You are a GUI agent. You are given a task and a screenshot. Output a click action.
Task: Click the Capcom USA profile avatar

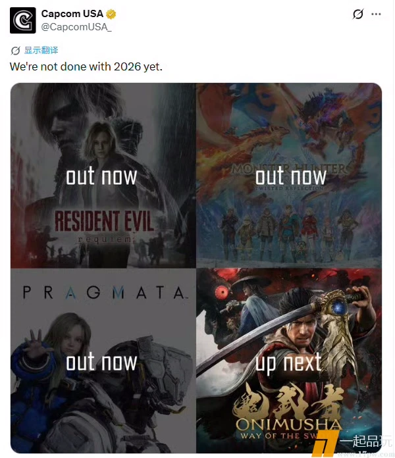click(x=23, y=20)
